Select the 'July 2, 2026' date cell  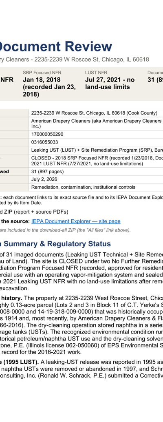(x=96, y=179)
